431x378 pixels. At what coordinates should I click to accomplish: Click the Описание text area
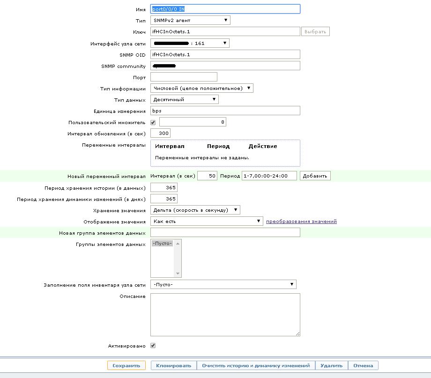click(x=225, y=315)
